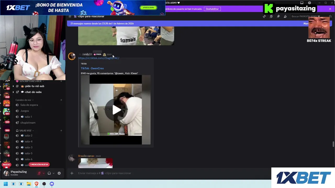Open soccer video thumbnail at top
Image resolution: width=335 pixels, height=188 pixels.
tap(126, 36)
